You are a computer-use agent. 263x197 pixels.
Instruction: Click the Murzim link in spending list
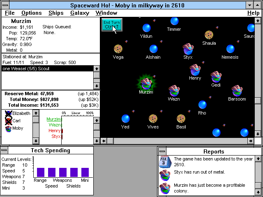coord(53,119)
